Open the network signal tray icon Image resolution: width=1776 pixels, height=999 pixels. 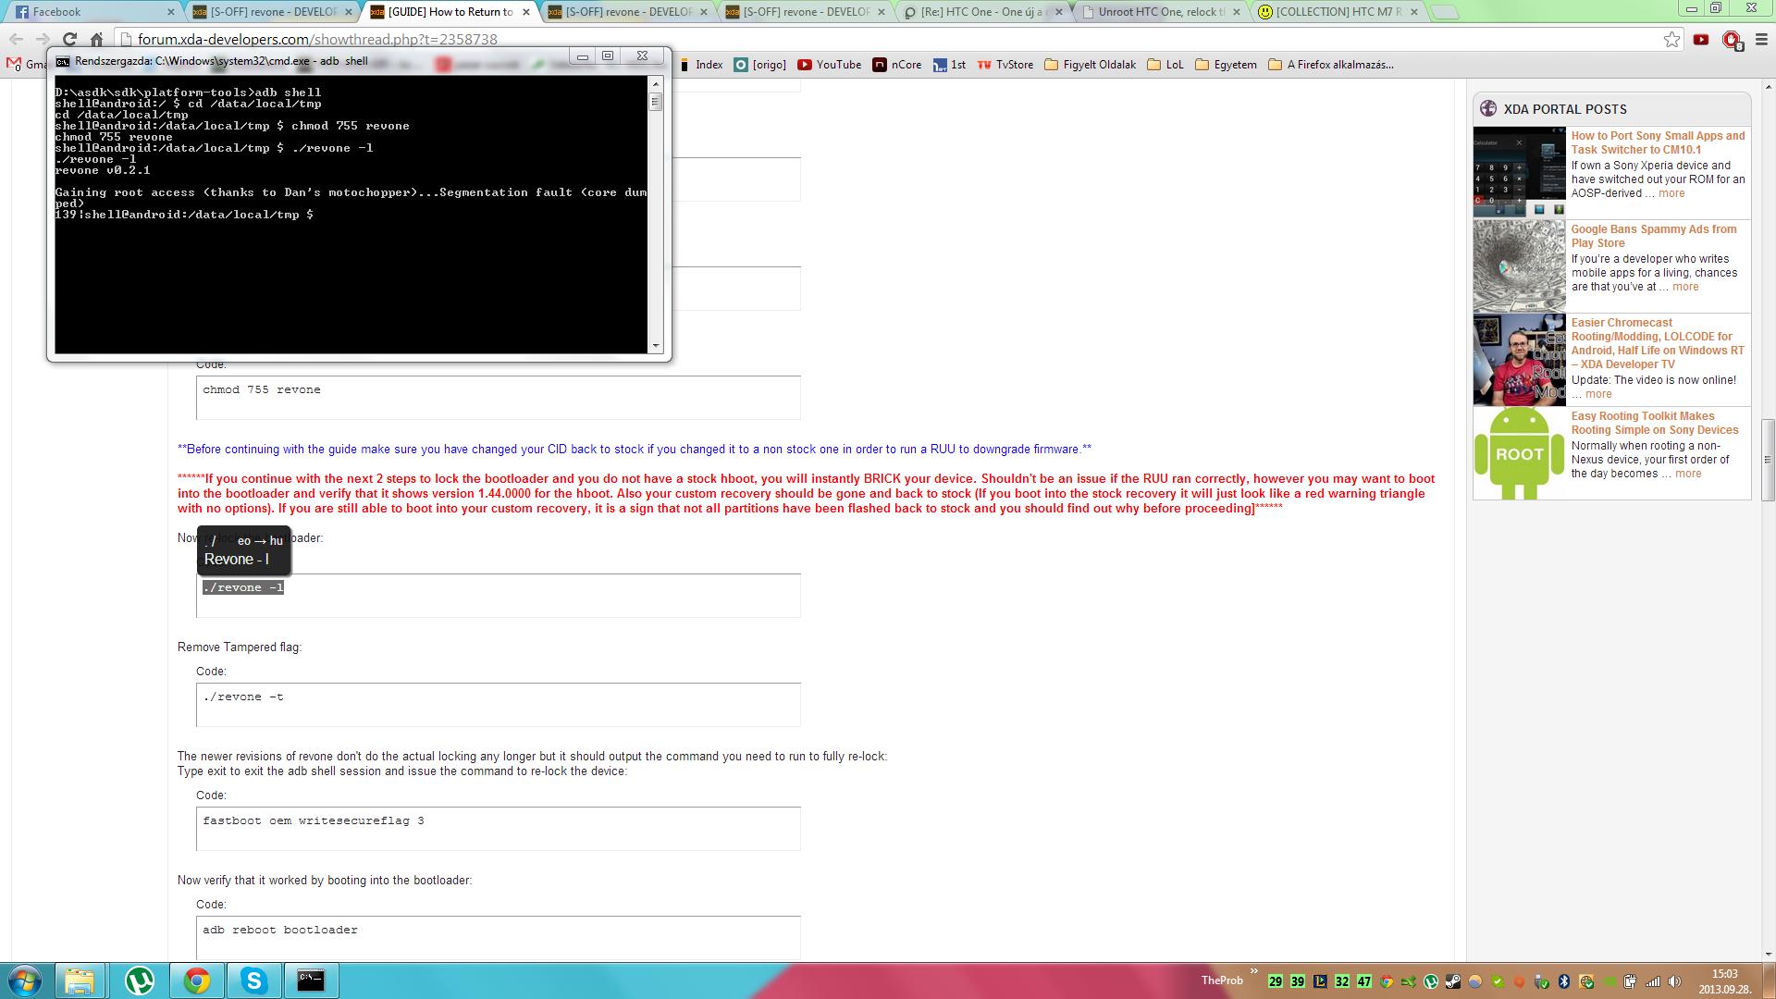[x=1653, y=981]
